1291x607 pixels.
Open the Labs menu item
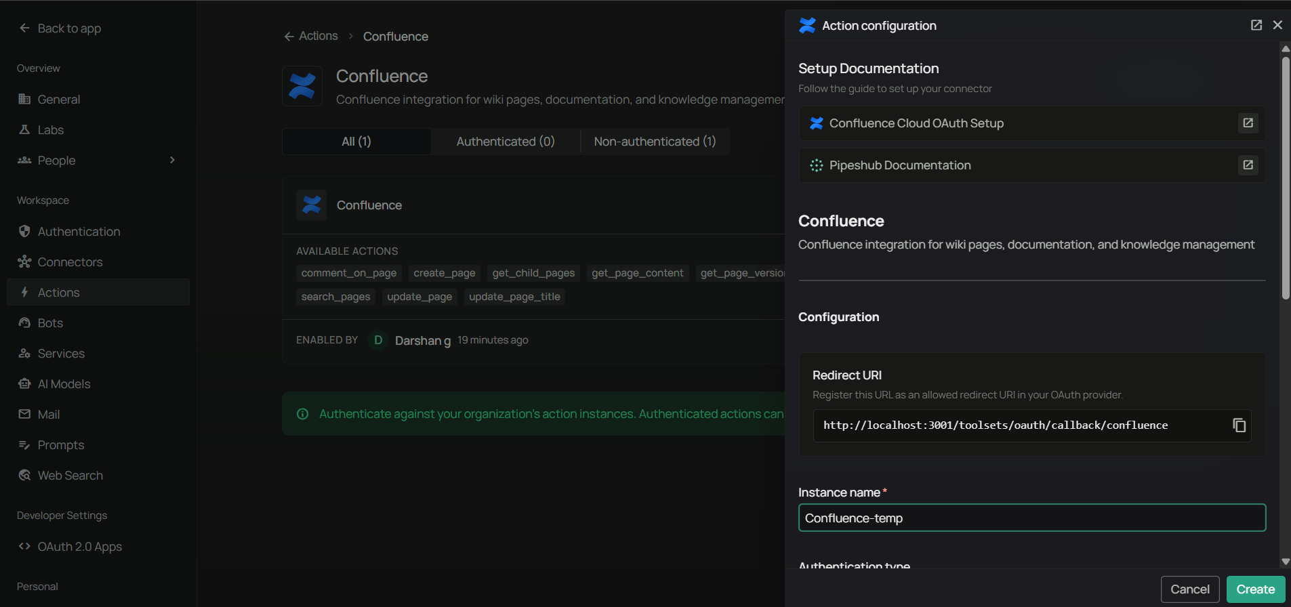coord(98,129)
